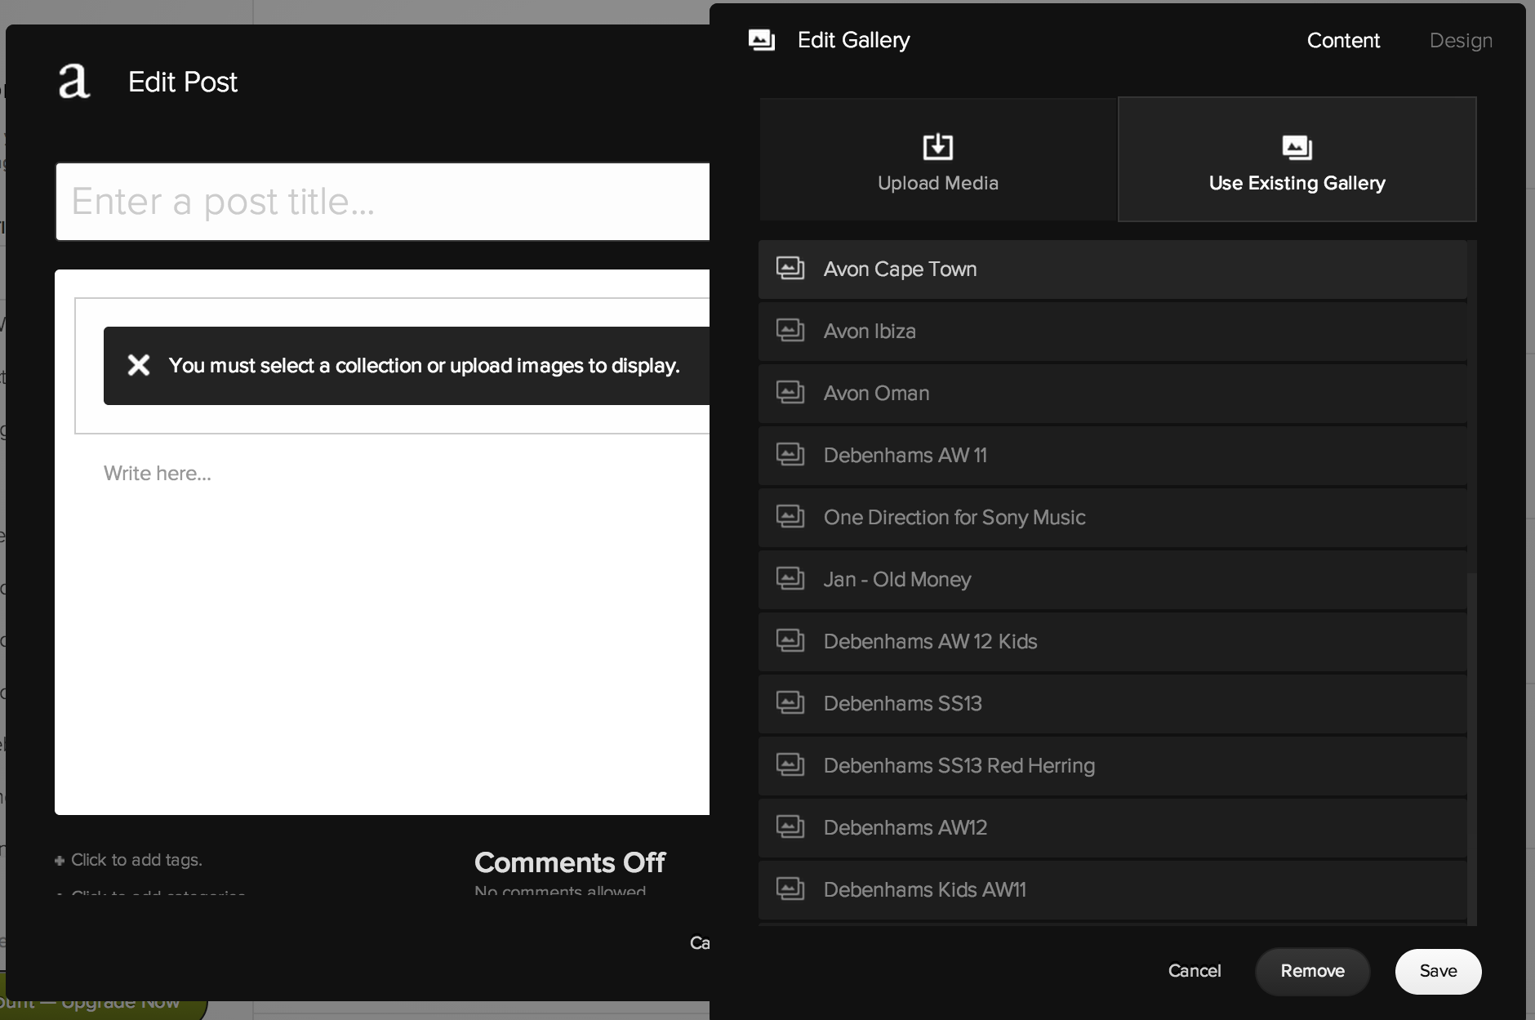Click the gallery icon beside Debenhams Kids AW11
1535x1020 pixels.
[x=790, y=889]
